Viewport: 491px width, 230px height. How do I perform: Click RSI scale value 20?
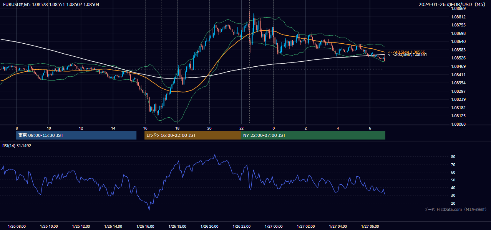pyautogui.click(x=453, y=203)
